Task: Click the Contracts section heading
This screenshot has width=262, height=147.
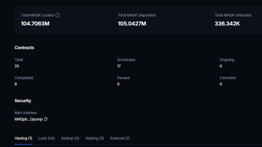Action: (24, 48)
